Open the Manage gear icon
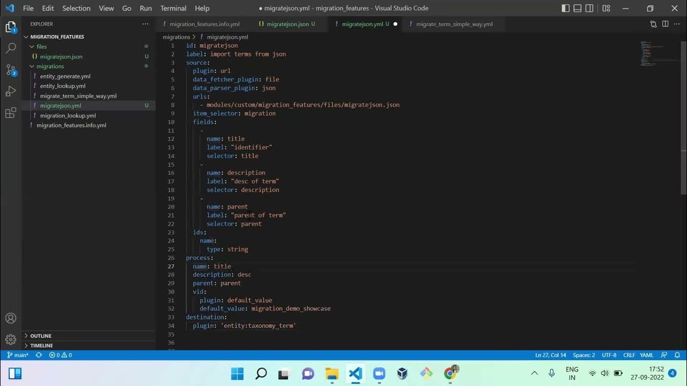Screen dimensions: 687x386 pos(11,339)
